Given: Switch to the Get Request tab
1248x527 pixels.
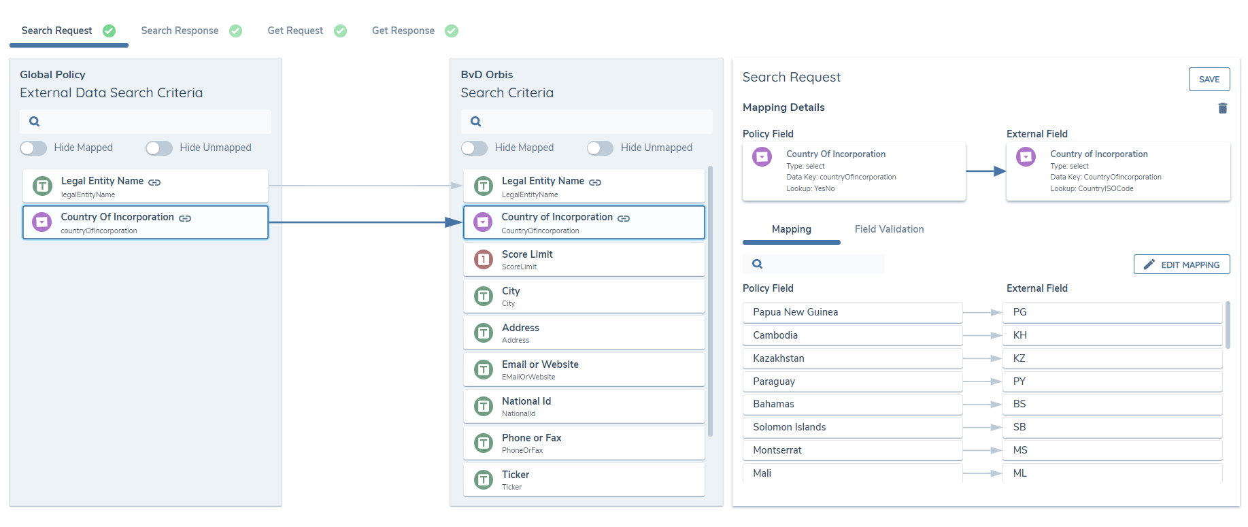Looking at the screenshot, I should coord(295,31).
